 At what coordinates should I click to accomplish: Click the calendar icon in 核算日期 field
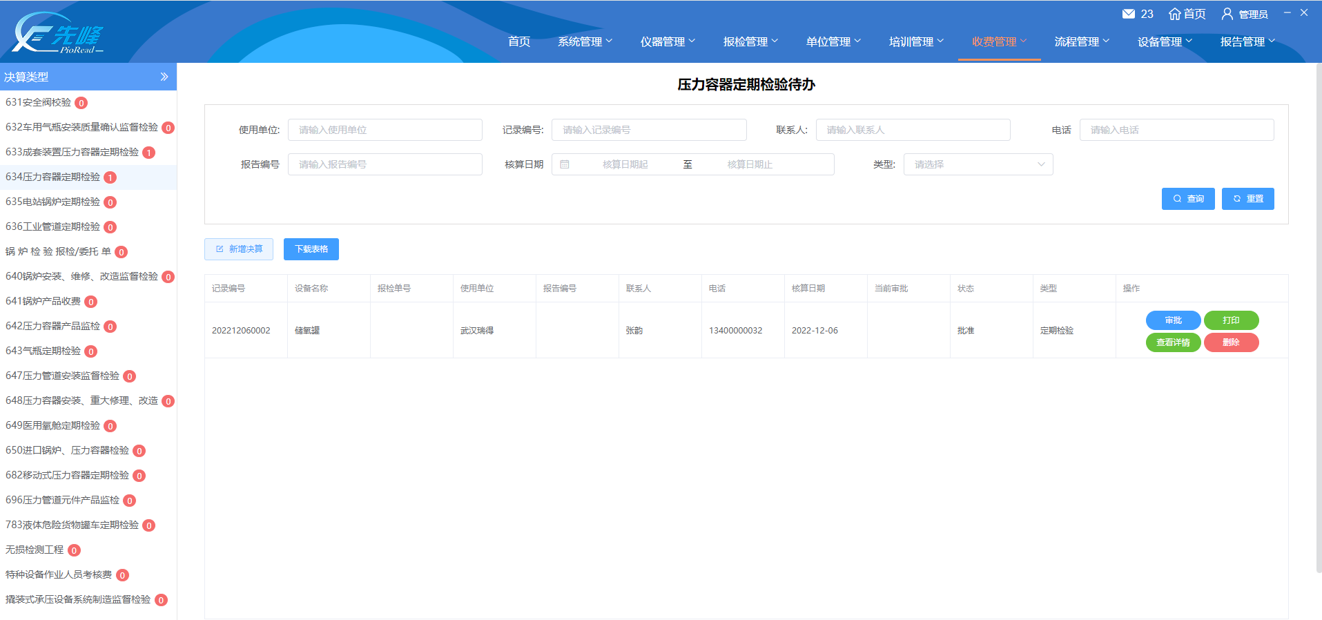click(565, 164)
